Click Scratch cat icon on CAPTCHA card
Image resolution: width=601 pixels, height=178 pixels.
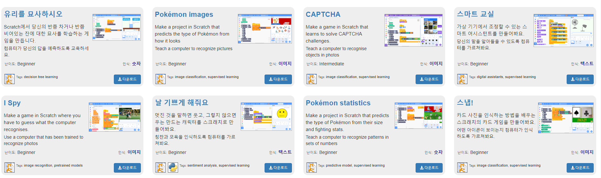tap(312, 79)
